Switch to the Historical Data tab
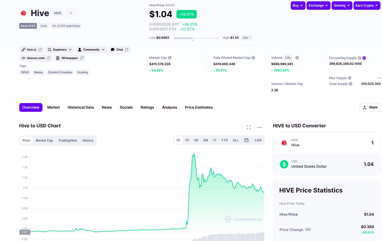This screenshot has width=382, height=241. (81, 107)
